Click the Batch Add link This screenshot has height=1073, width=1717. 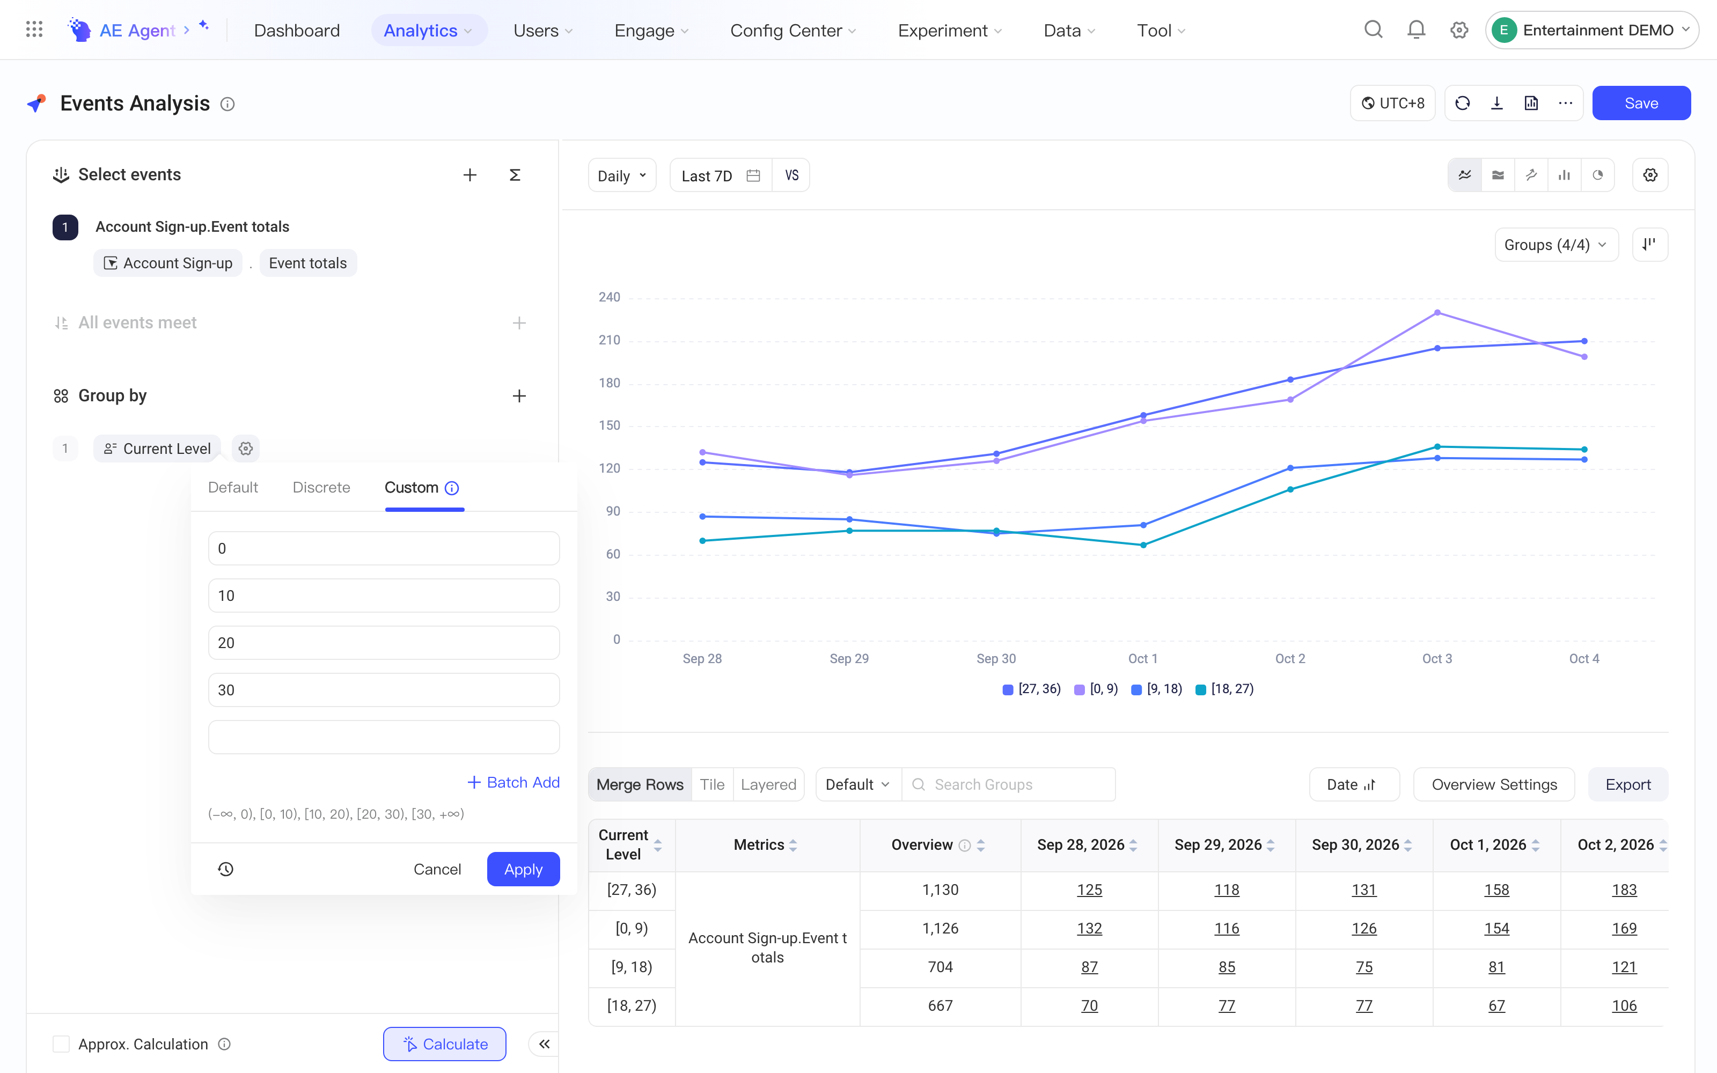pos(513,782)
